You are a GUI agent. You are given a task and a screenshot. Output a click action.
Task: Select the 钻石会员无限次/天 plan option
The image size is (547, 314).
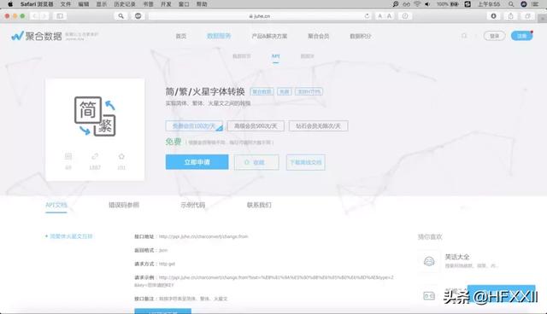[318, 126]
